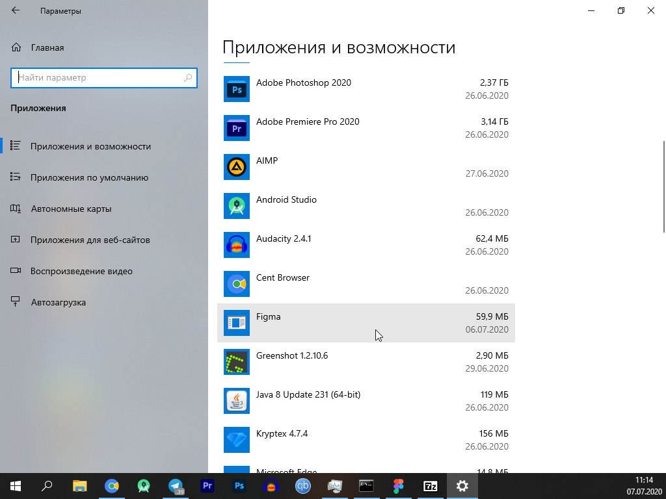Click the vertical scrollbar of apps list
Image resolution: width=666 pixels, height=499 pixels.
(663, 186)
